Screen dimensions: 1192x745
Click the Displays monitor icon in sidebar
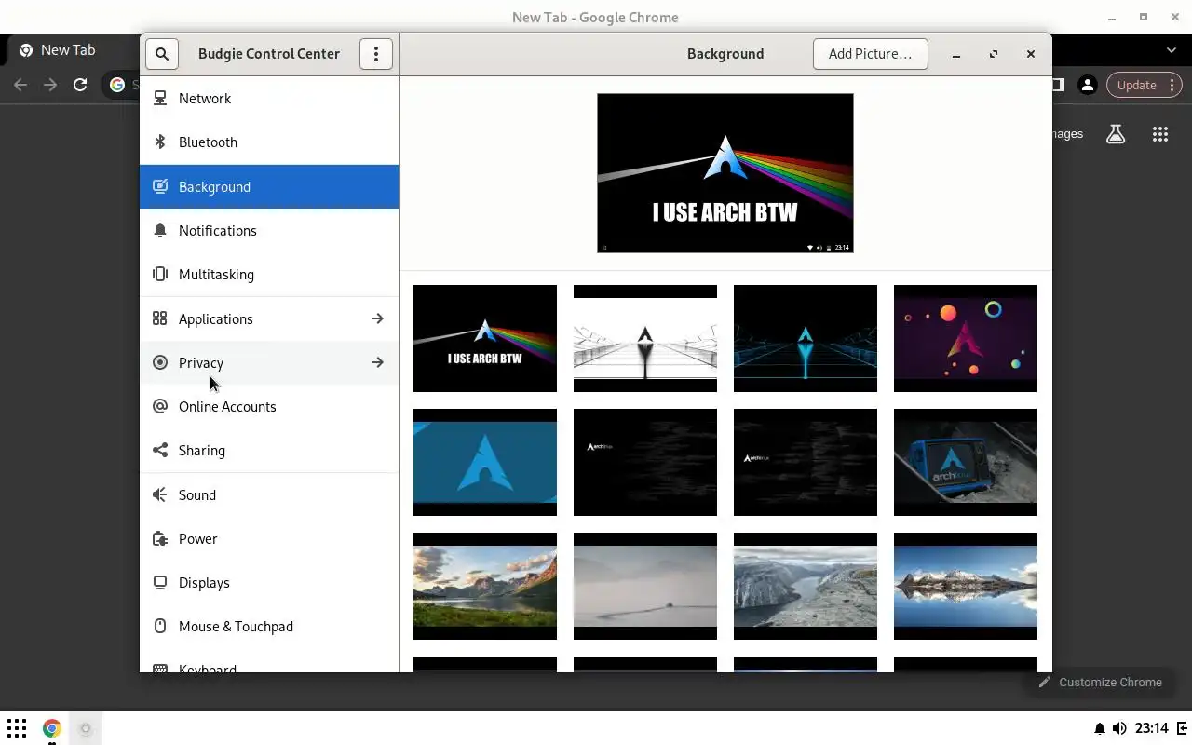[x=160, y=582]
